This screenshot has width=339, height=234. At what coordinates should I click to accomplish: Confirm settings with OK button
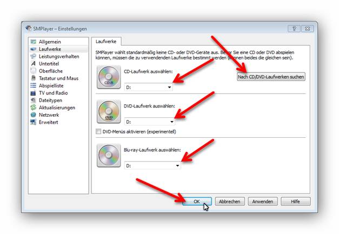pyautogui.click(x=197, y=202)
